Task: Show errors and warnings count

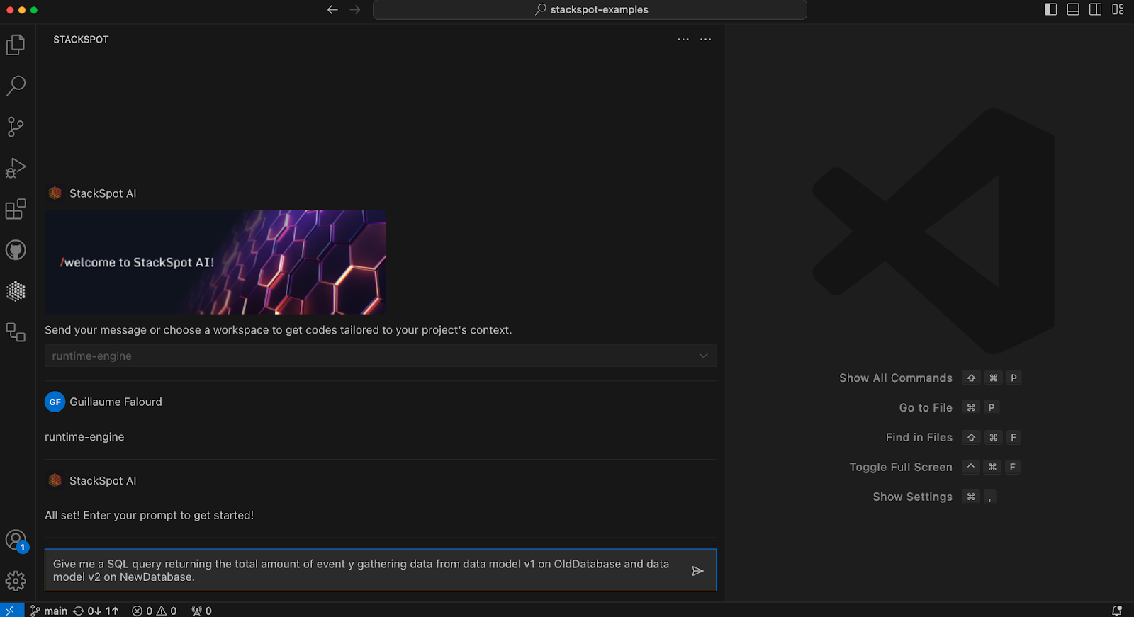Action: click(x=154, y=611)
